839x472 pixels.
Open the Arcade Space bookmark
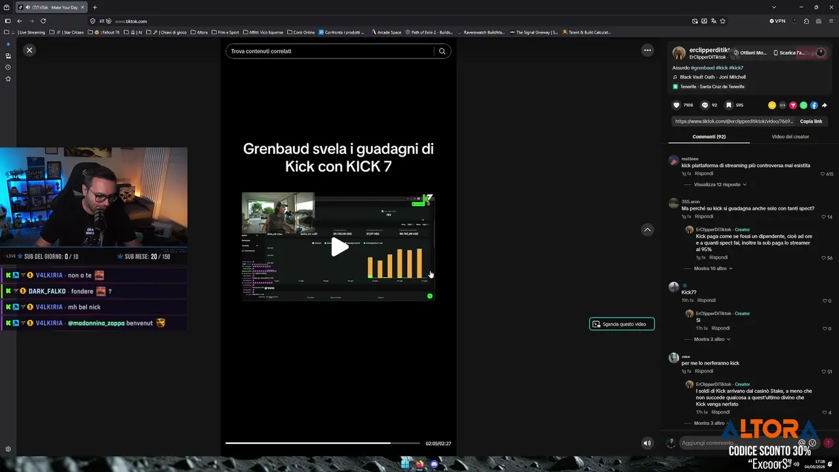pyautogui.click(x=385, y=32)
